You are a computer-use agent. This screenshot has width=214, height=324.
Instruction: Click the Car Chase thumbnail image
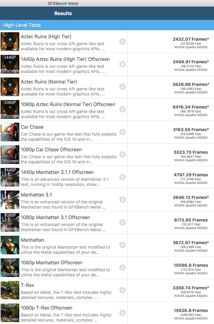10,132
